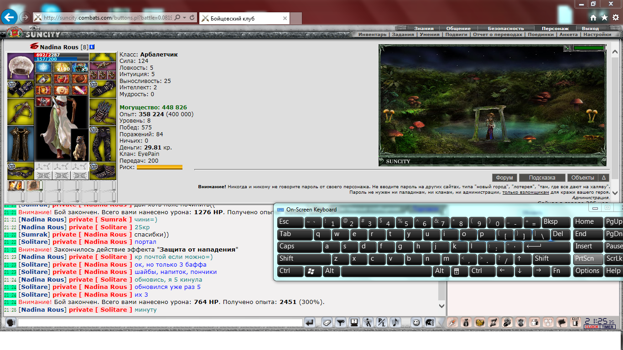Click the dark cloak armor slot

(x=21, y=144)
